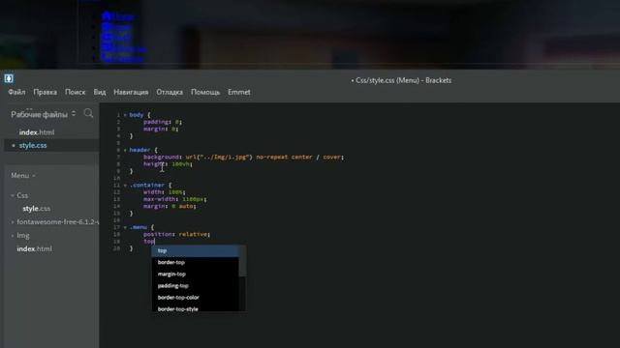Open the Помощь menu
Viewport: 620px width, 348px height.
tap(205, 92)
